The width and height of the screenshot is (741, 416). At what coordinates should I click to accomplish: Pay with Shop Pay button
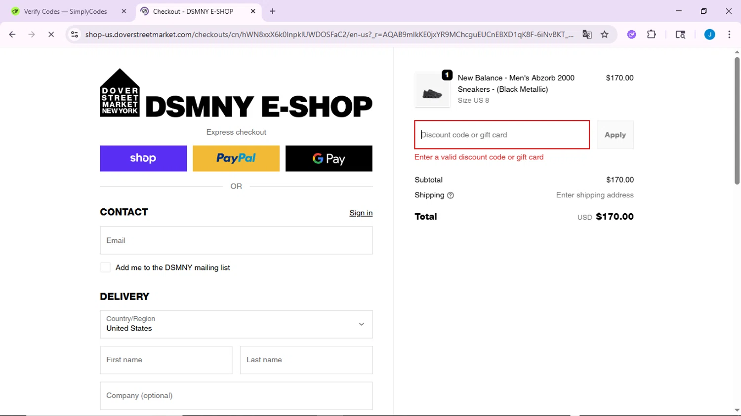click(x=143, y=158)
